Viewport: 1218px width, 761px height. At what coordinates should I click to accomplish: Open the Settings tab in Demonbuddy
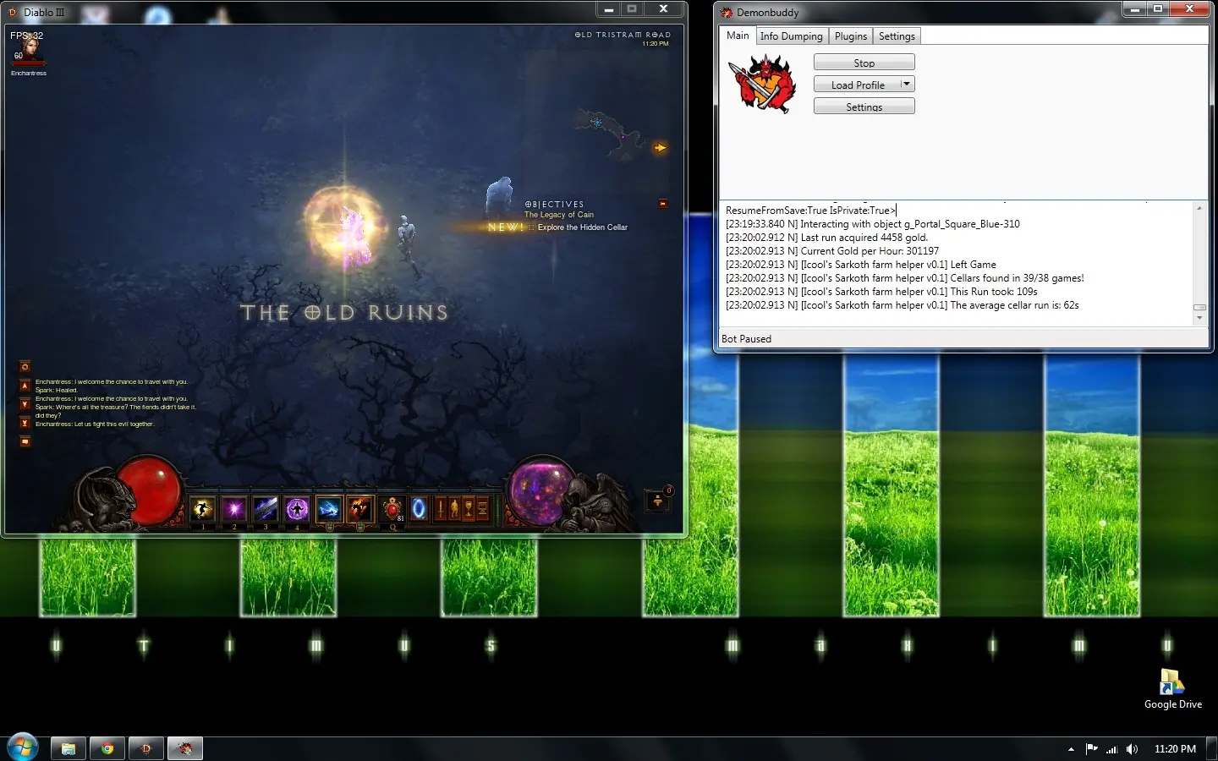(897, 36)
